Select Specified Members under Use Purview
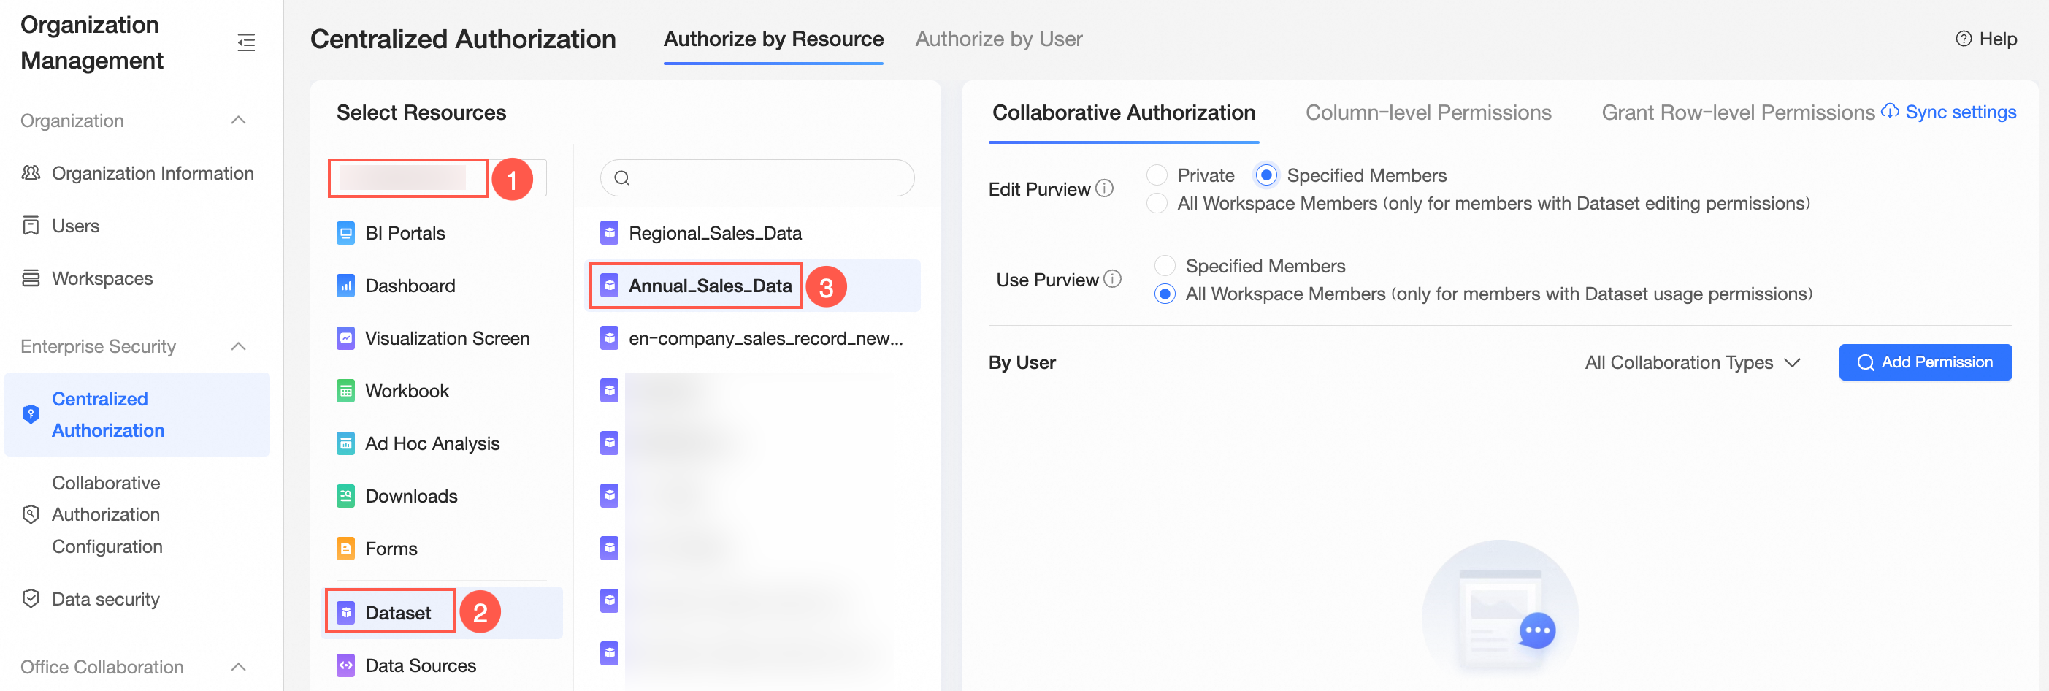The height and width of the screenshot is (691, 2049). [1165, 266]
